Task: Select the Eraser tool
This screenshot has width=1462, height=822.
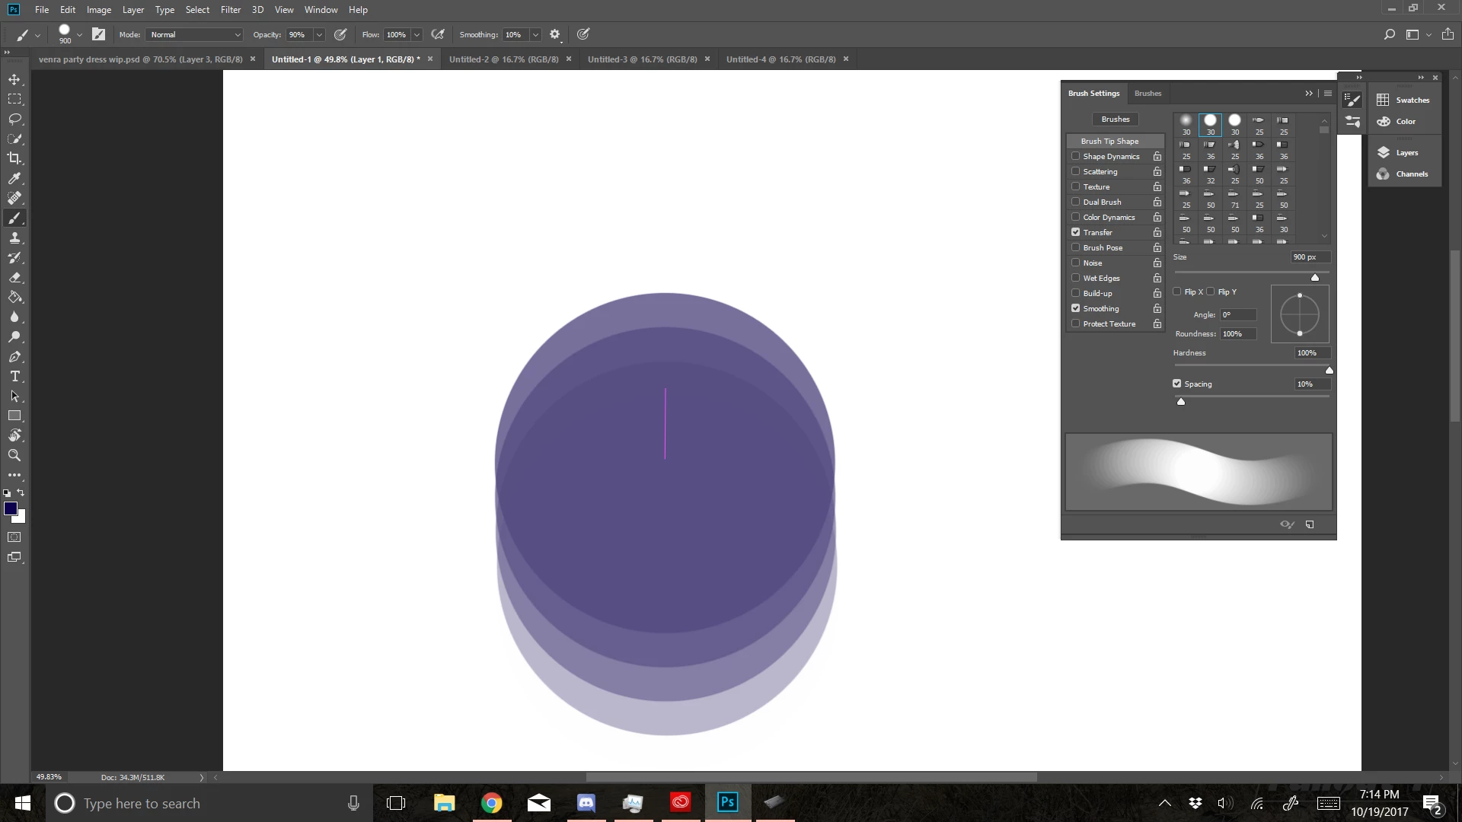Action: pos(14,278)
